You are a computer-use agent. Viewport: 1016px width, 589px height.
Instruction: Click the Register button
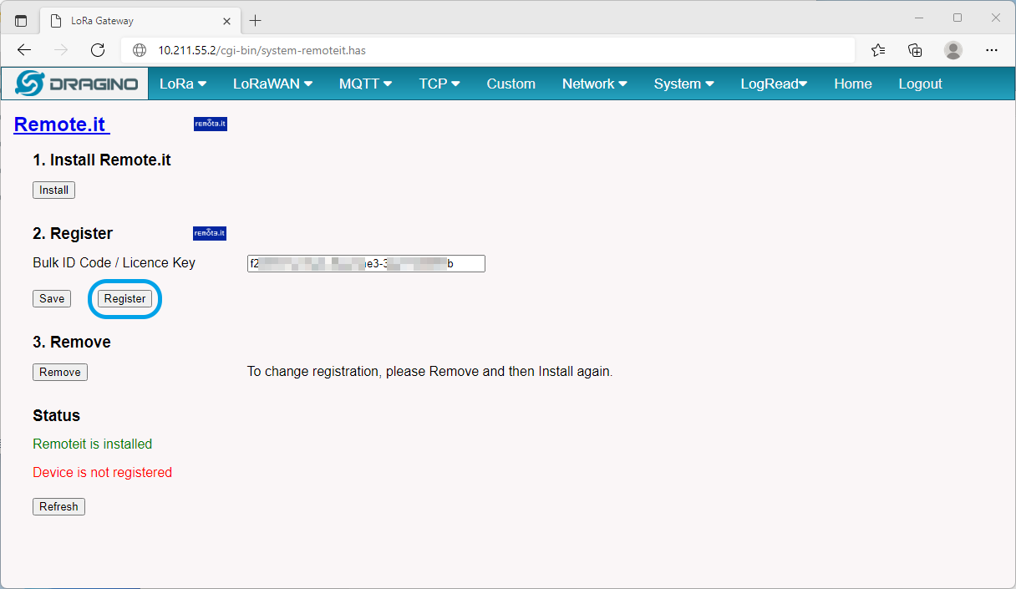[x=124, y=299]
